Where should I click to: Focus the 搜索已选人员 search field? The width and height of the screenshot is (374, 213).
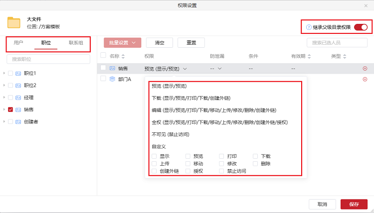tap(337, 43)
